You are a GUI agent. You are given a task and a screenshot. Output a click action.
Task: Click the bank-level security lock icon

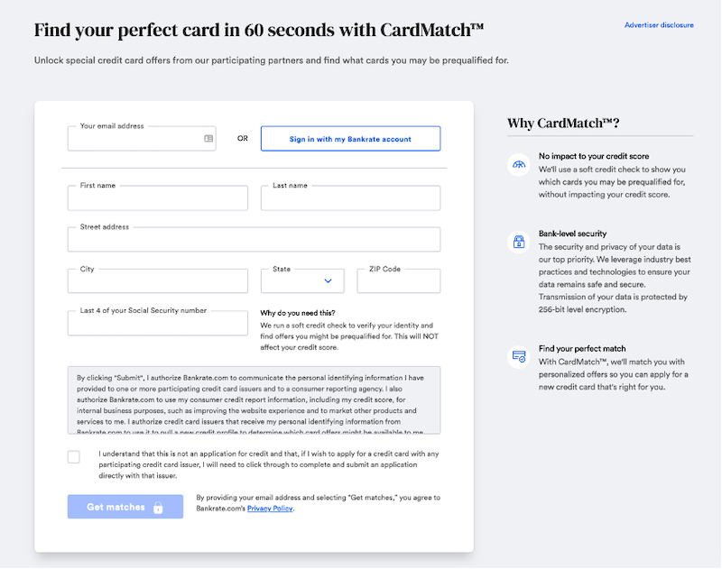coord(518,242)
